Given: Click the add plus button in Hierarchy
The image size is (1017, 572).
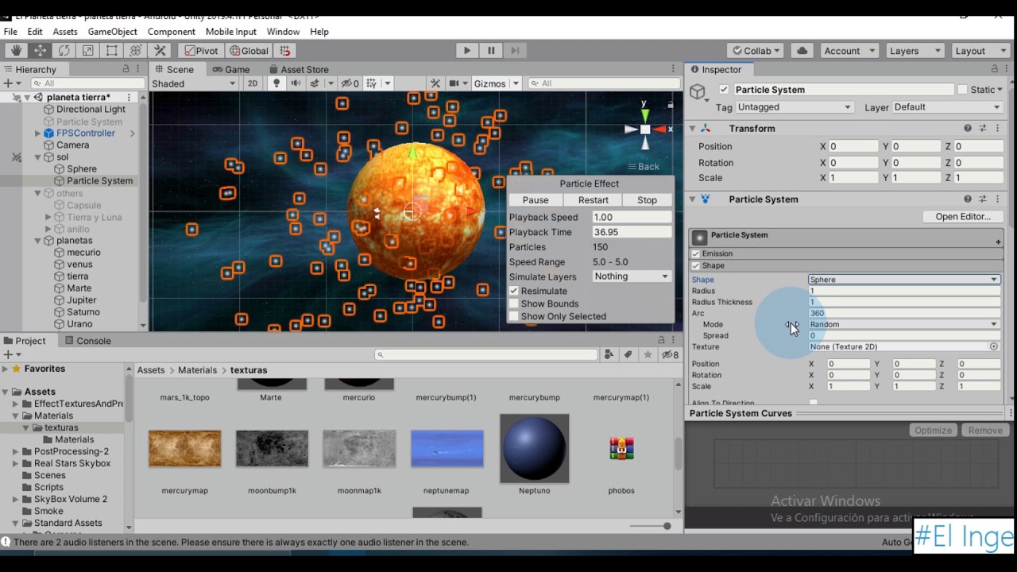Looking at the screenshot, I should [8, 83].
